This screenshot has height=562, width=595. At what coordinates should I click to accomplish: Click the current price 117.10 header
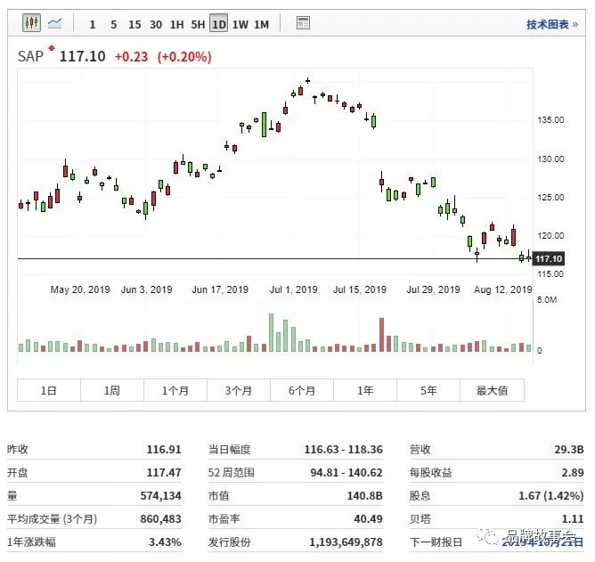click(82, 56)
